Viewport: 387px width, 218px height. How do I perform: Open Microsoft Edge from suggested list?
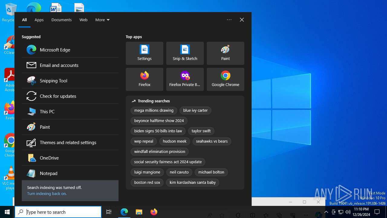coord(70,50)
